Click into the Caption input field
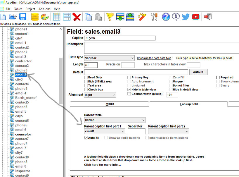 pyautogui.click(x=120, y=38)
